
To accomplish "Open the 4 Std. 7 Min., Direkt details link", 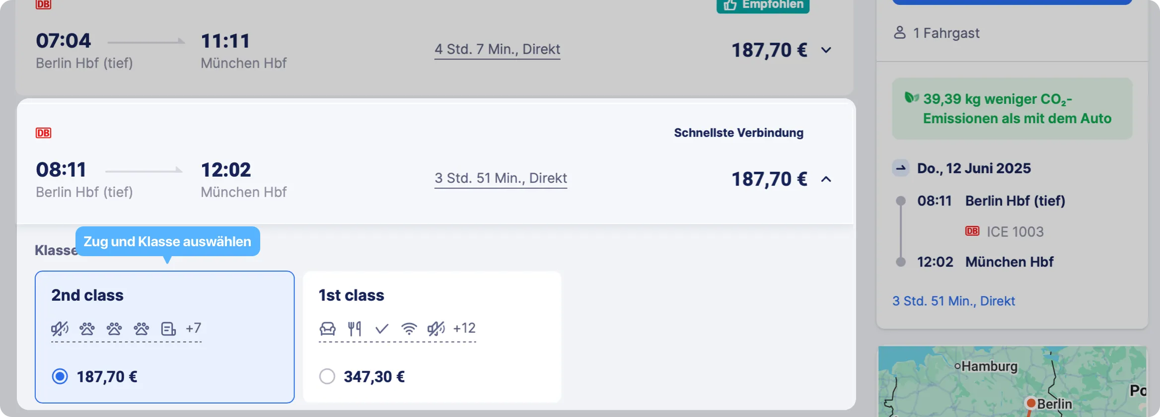I will click(x=497, y=49).
